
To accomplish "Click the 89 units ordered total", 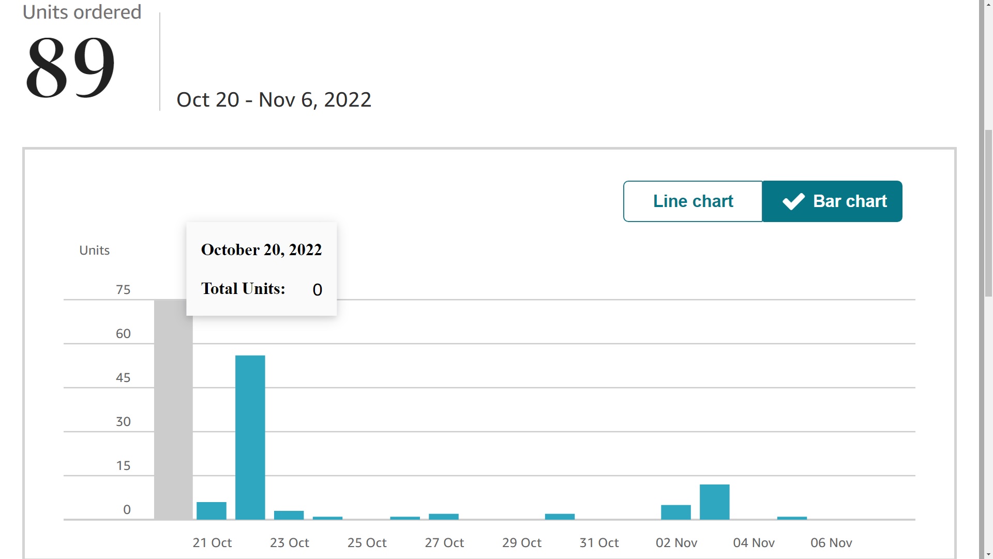I will pyautogui.click(x=70, y=67).
